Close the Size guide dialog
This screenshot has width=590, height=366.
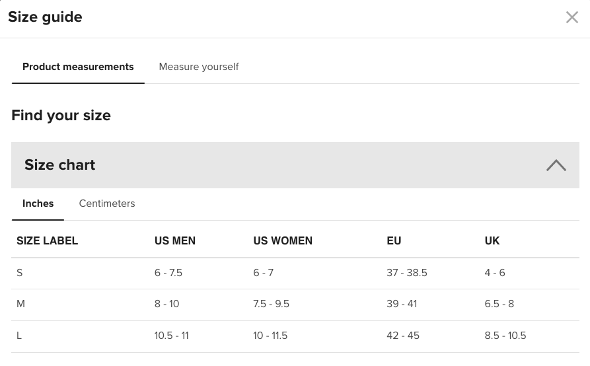[x=572, y=17]
